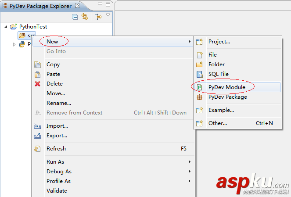291x197 pixels.
Task: Maximize the PyDev Package Explorer view
Action: (108, 5)
